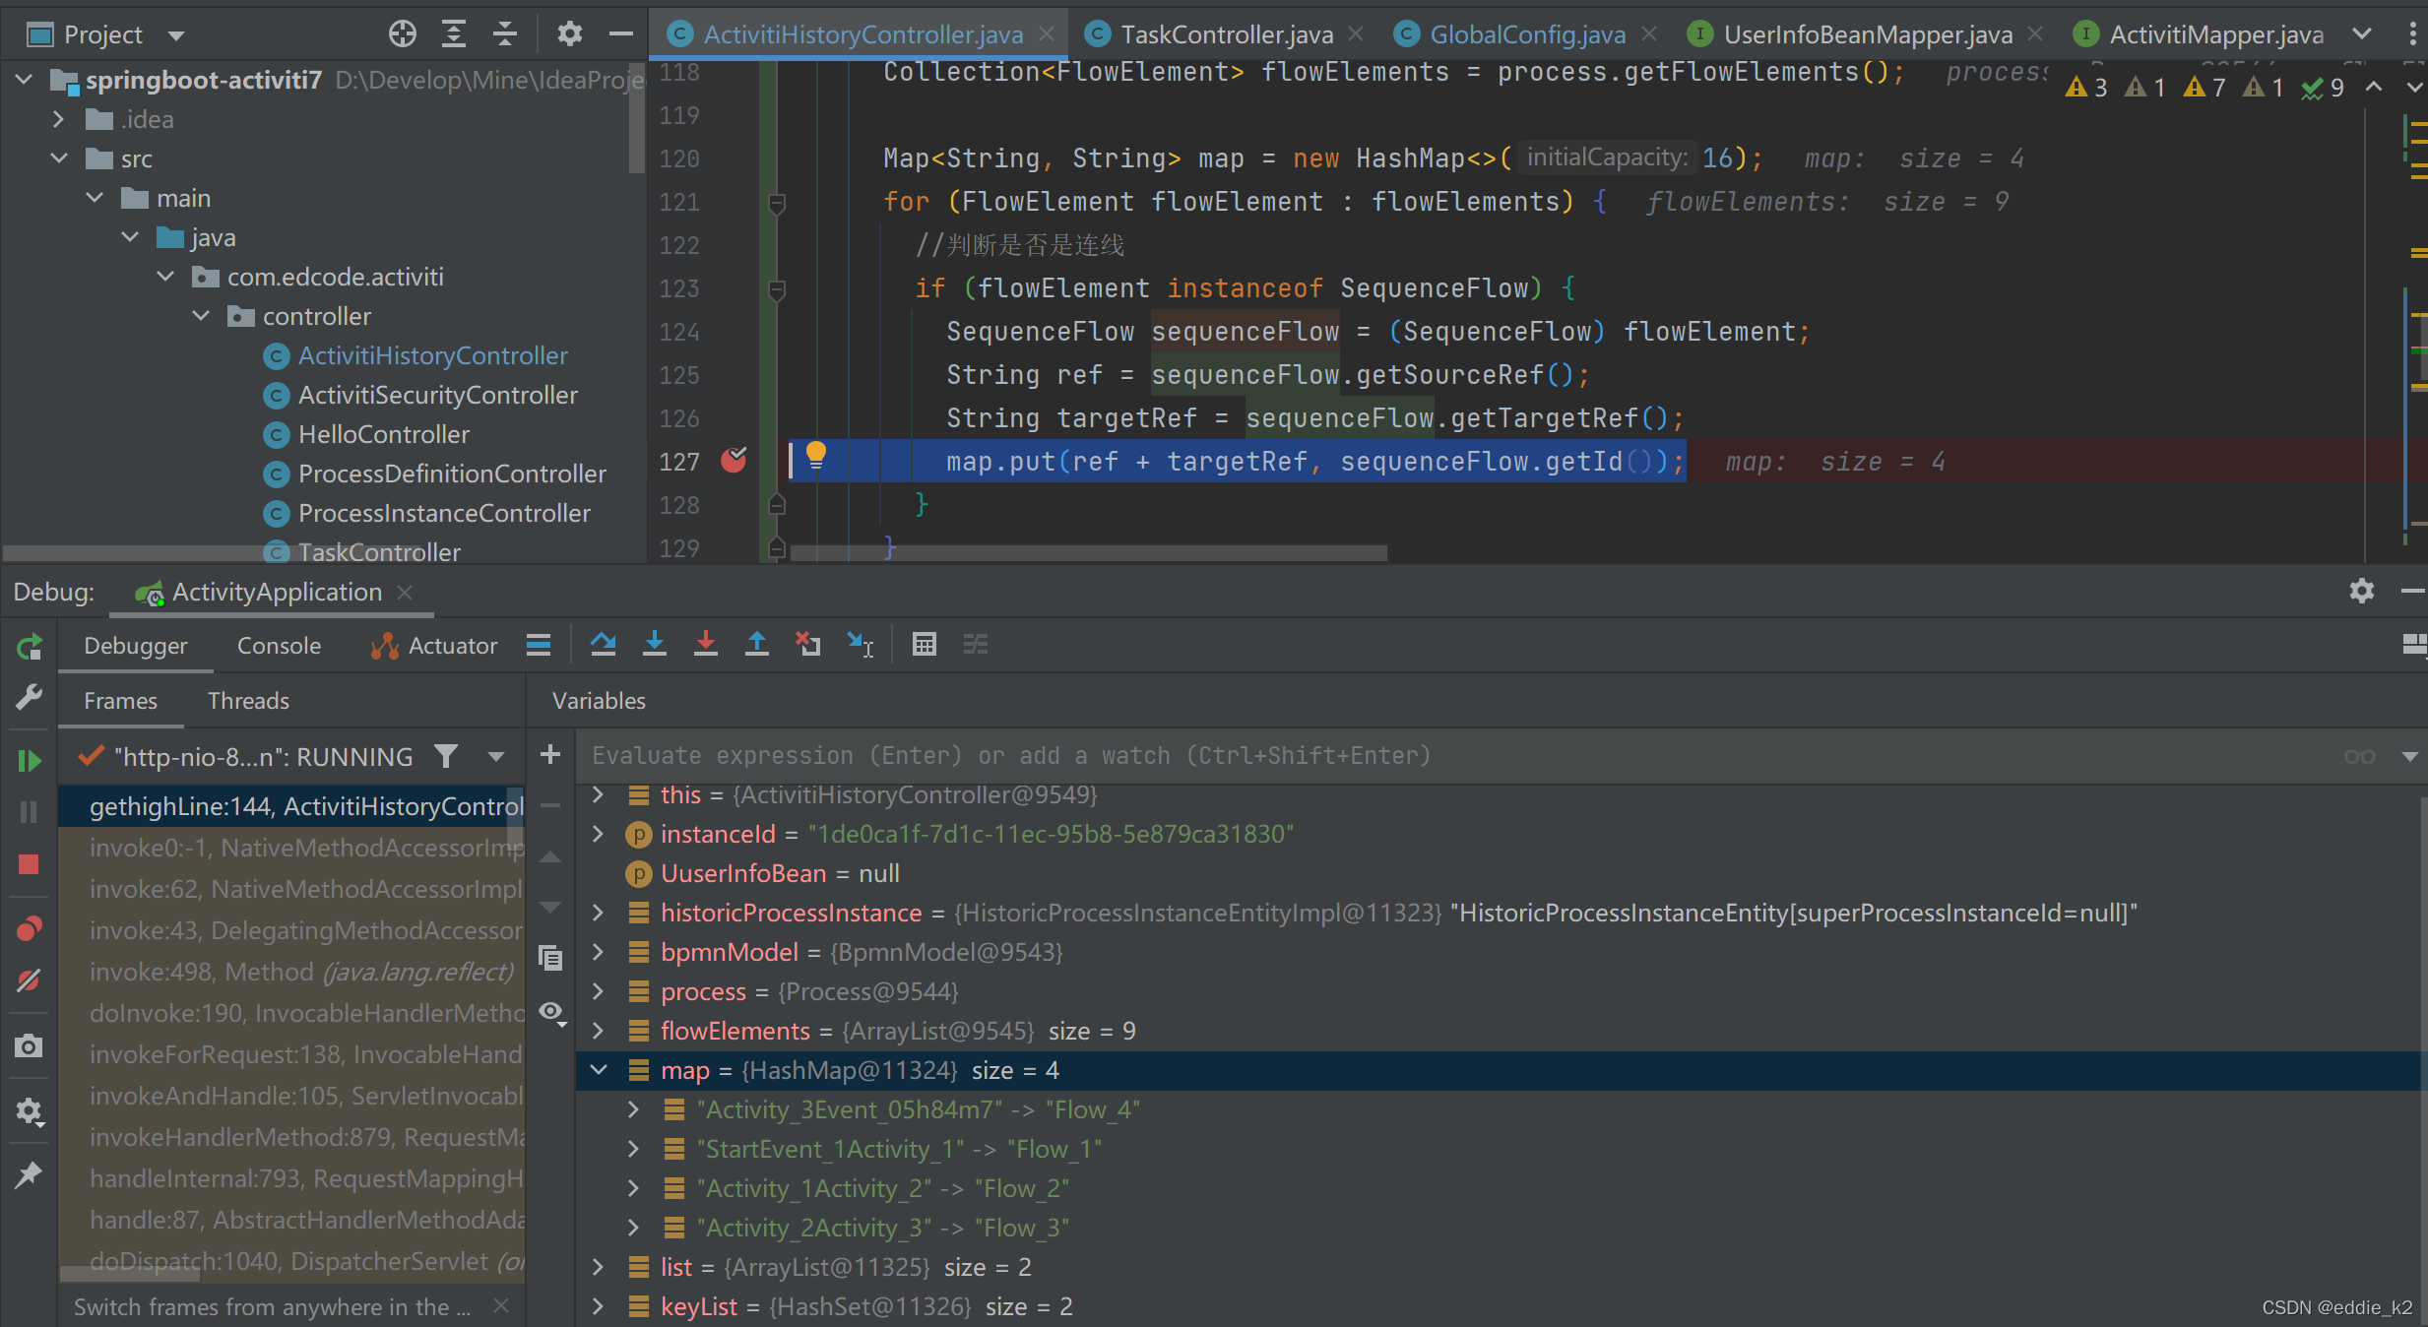This screenshot has width=2428, height=1327.
Task: Show hidden editor tabs dropdown
Action: coord(2361,34)
